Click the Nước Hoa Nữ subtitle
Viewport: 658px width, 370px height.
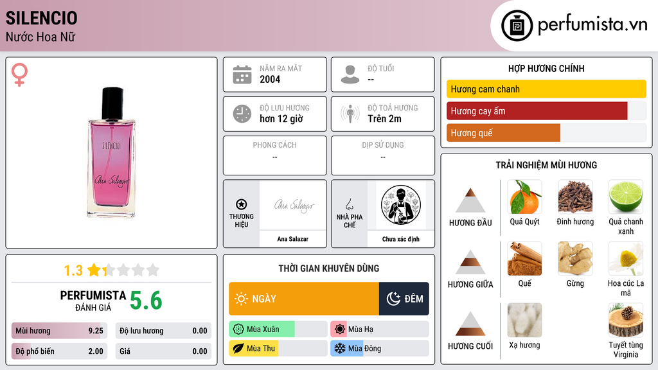click(40, 37)
